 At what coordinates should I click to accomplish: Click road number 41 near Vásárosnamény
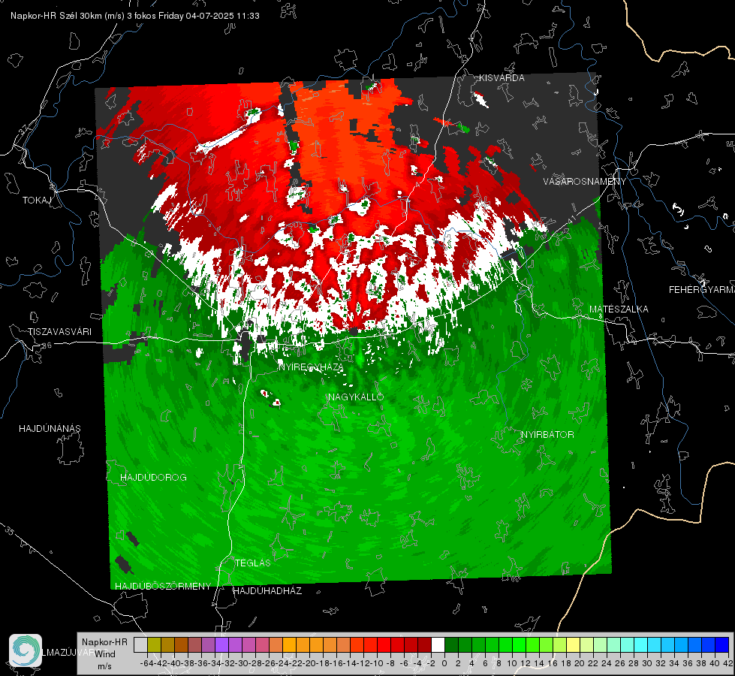coord(571,219)
